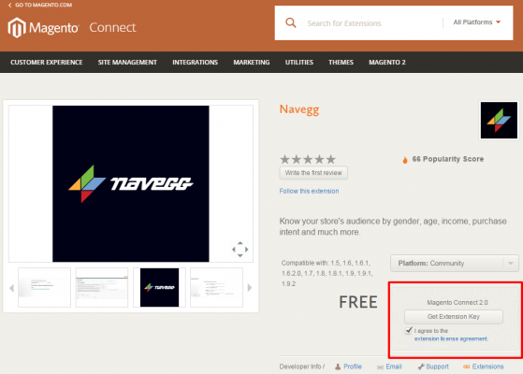Expand the Platform: Community dropdown

pyautogui.click(x=455, y=264)
